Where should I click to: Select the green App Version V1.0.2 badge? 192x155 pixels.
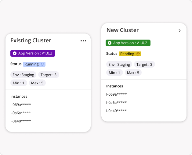tap(128, 43)
